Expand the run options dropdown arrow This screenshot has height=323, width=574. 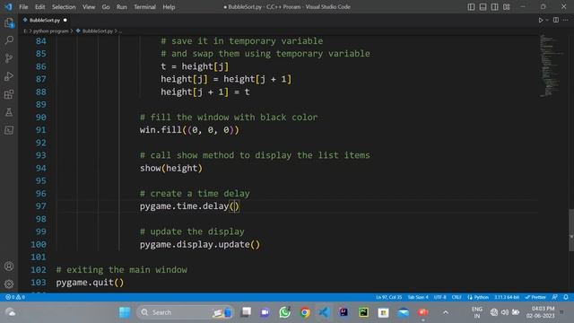point(547,20)
